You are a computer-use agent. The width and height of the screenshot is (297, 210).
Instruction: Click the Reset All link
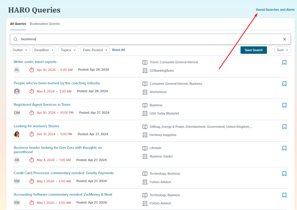point(118,50)
